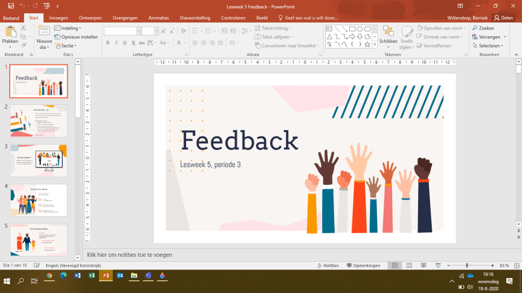The width and height of the screenshot is (522, 293).
Task: Toggle the Opmerkingen comments pane
Action: pos(363,265)
